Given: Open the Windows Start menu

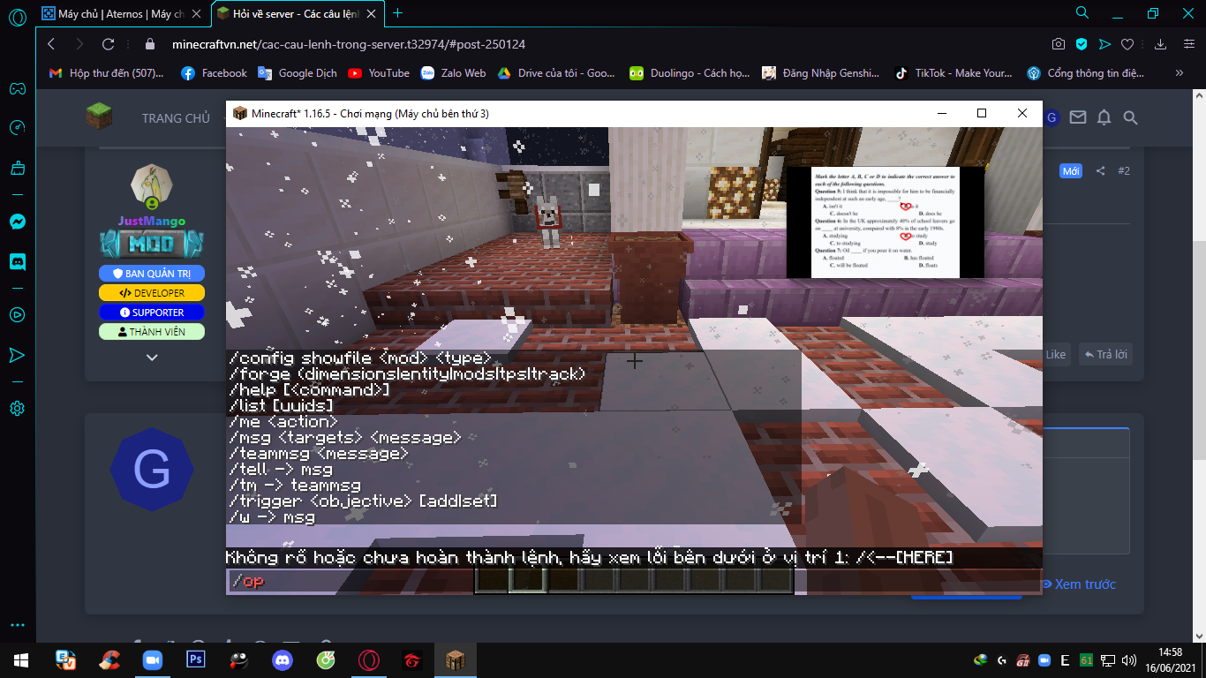Looking at the screenshot, I should pos(21,660).
